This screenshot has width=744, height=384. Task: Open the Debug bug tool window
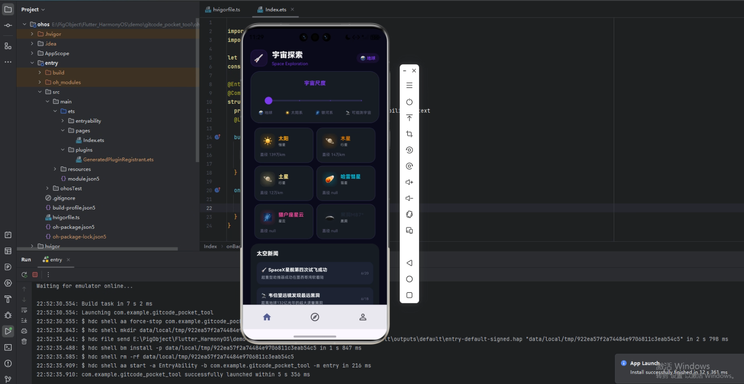coord(8,315)
